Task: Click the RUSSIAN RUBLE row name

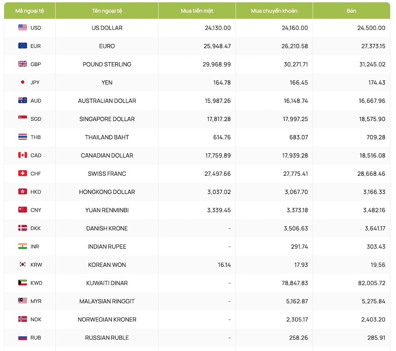Action: [107, 338]
